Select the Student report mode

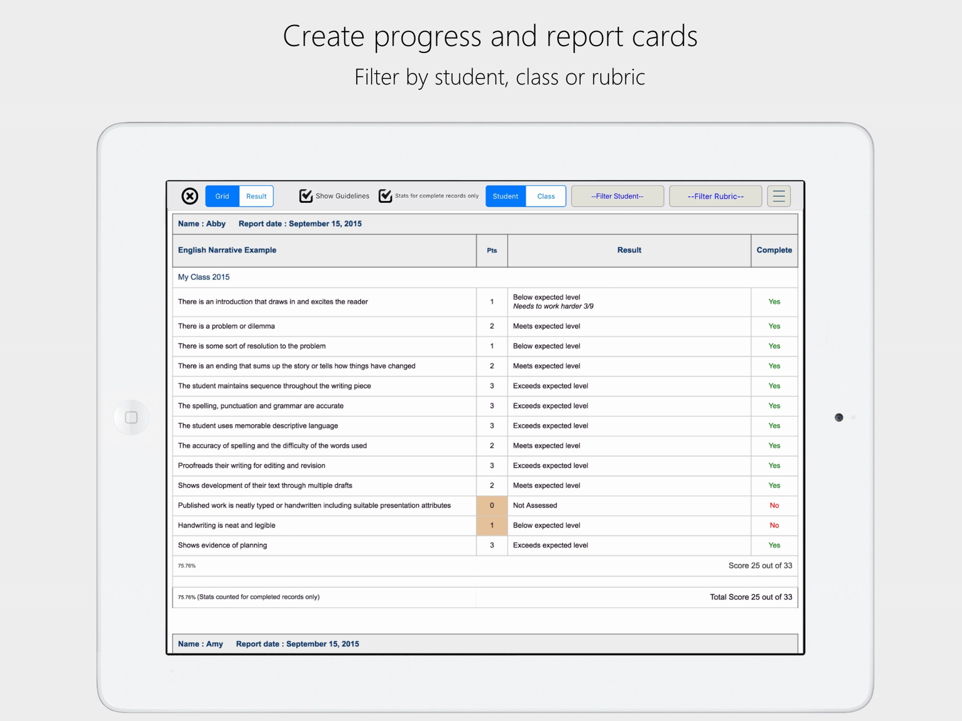pyautogui.click(x=505, y=196)
